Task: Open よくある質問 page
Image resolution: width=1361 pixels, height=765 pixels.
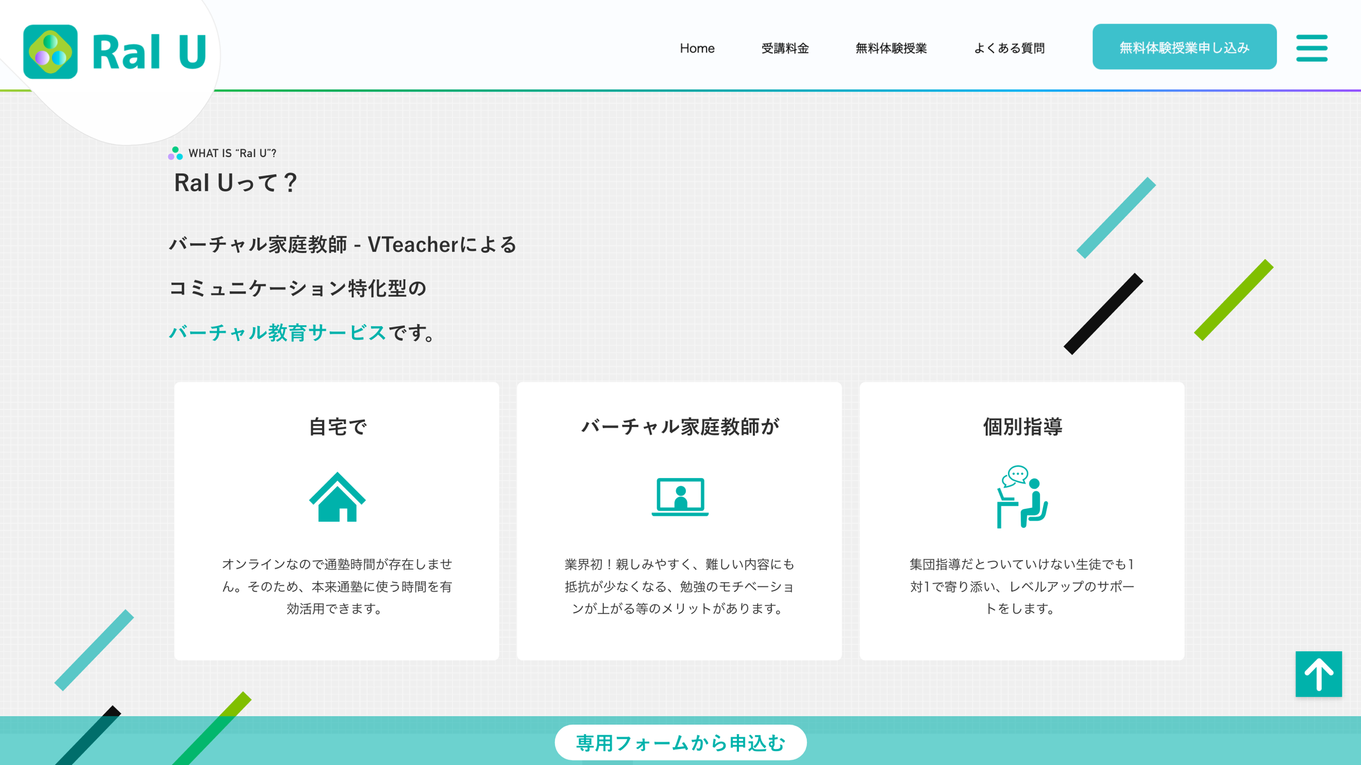Action: 1009,48
